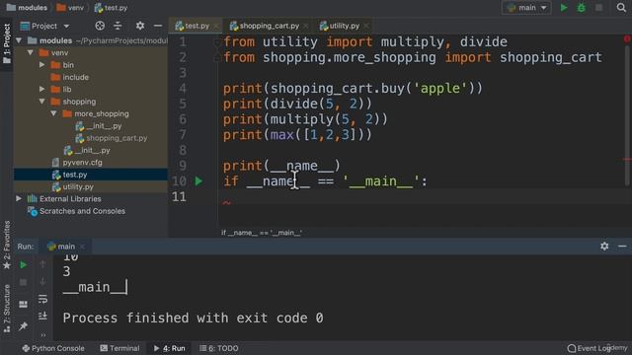Open the Python Console tool window
632x355 pixels.
coord(53,348)
